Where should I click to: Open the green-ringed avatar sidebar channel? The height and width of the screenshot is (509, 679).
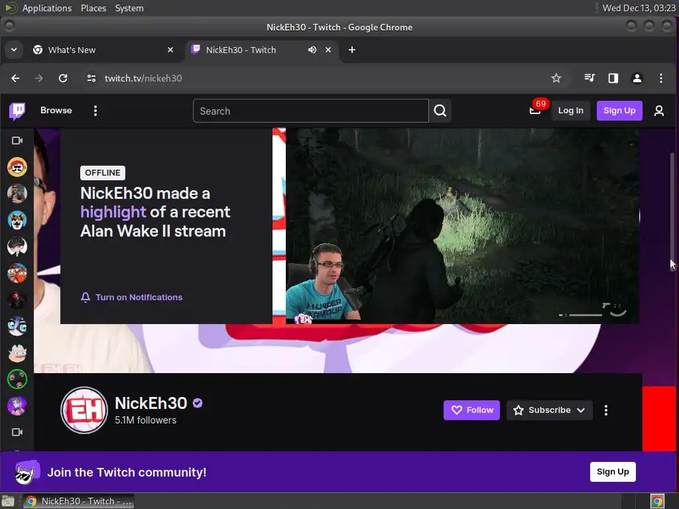click(17, 380)
